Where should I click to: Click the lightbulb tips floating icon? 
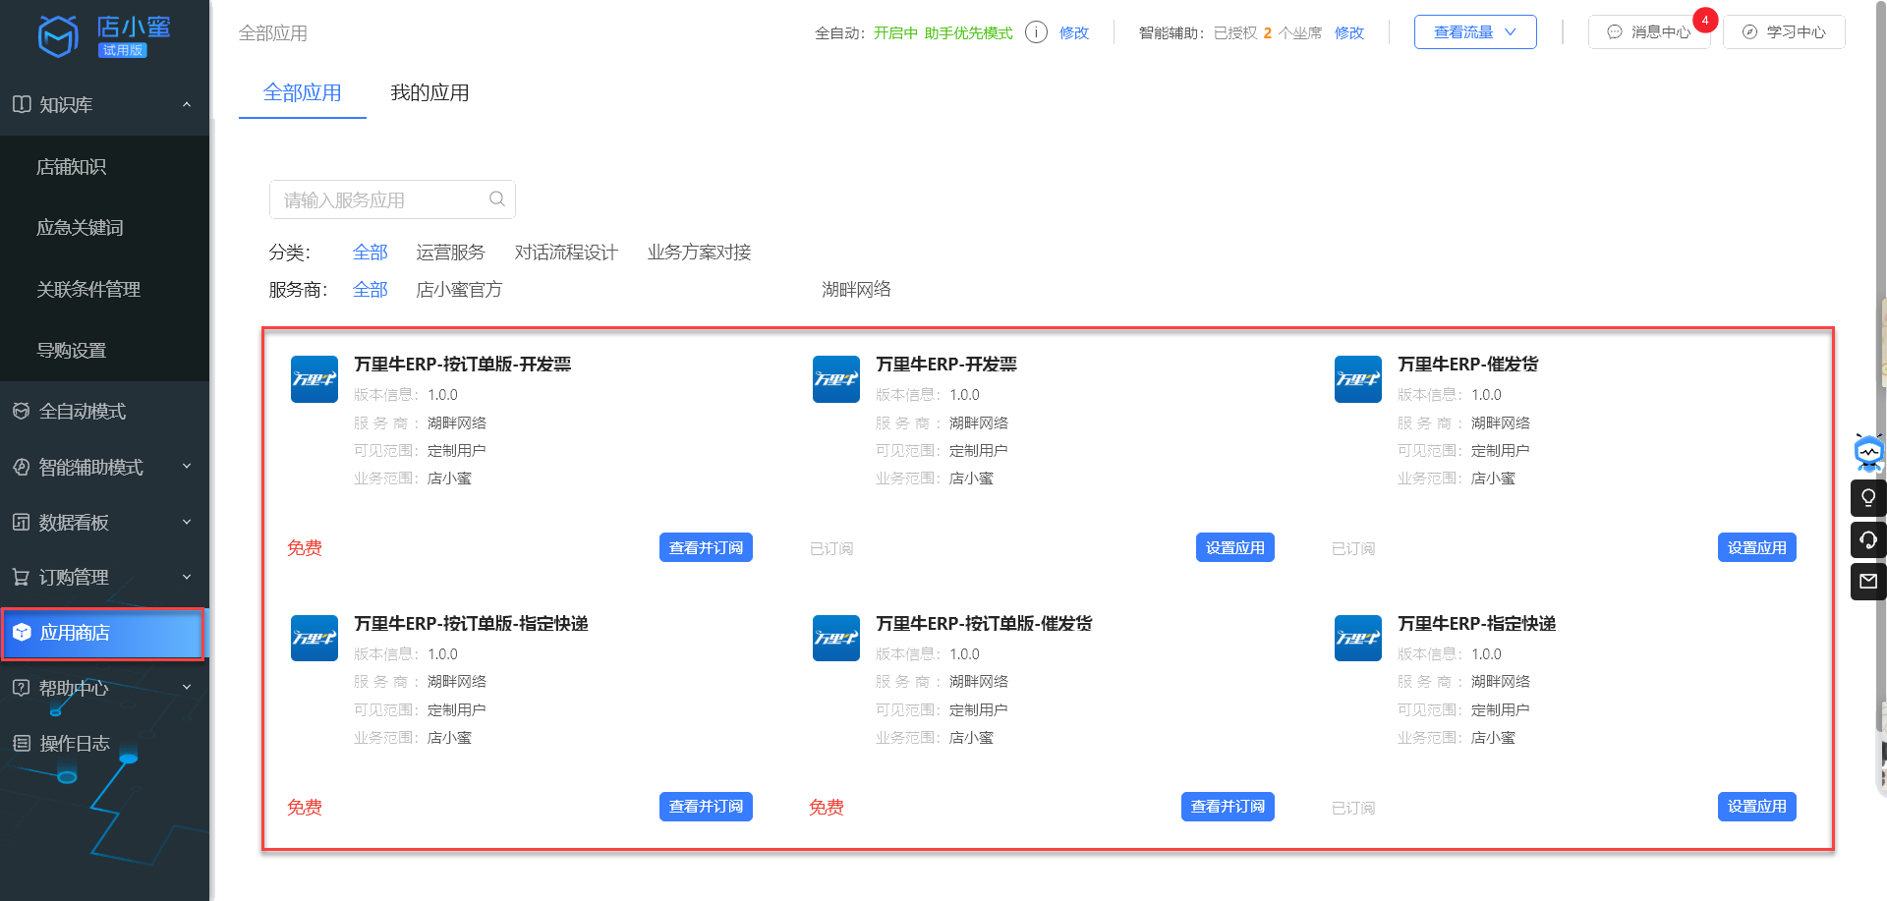click(x=1868, y=497)
